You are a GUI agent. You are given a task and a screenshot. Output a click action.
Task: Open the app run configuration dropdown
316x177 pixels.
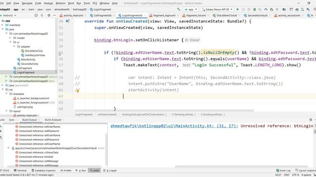(x=191, y=9)
